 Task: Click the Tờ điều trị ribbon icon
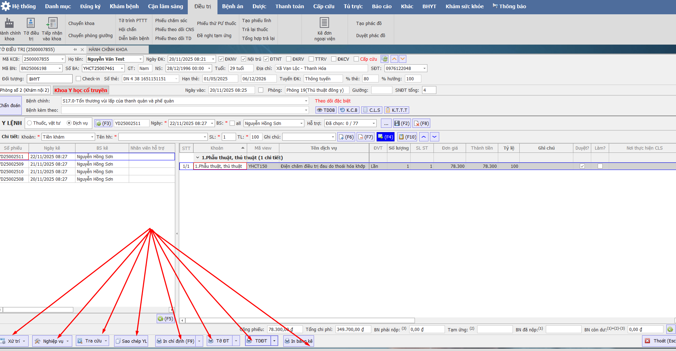[x=31, y=24]
